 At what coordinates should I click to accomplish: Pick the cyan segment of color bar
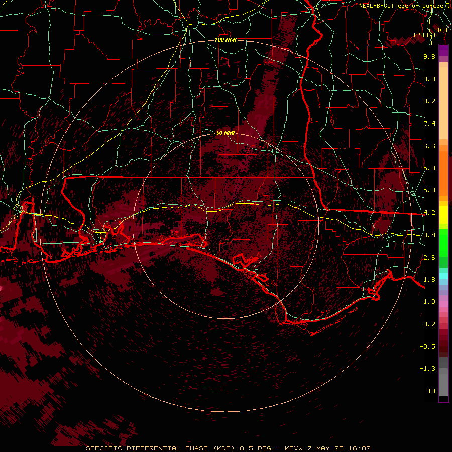443,276
